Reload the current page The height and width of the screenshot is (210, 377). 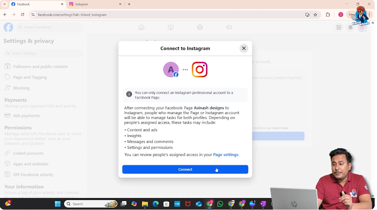tap(23, 15)
